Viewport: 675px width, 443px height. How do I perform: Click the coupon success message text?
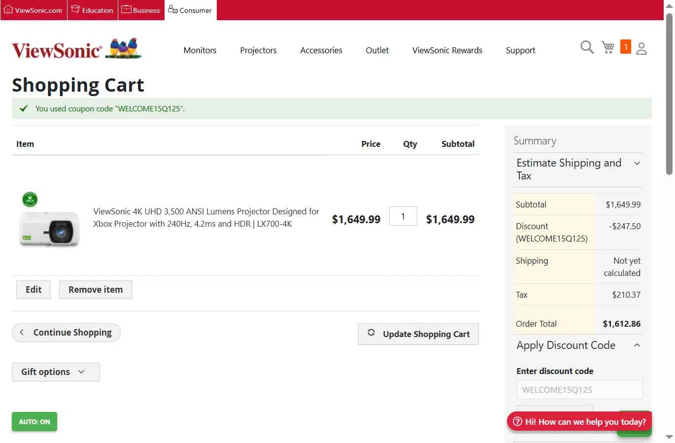[x=110, y=109]
